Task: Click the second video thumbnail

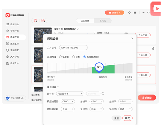Action: click(39, 55)
